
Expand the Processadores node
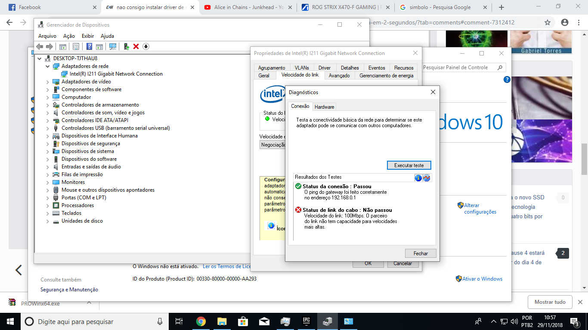click(48, 205)
